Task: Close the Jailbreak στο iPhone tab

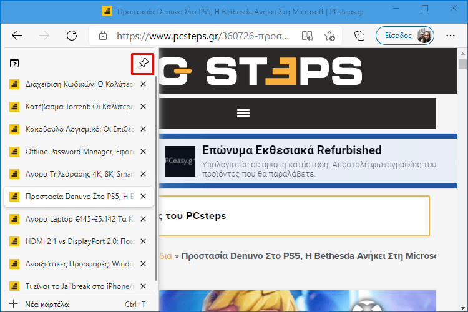Action: [144, 286]
